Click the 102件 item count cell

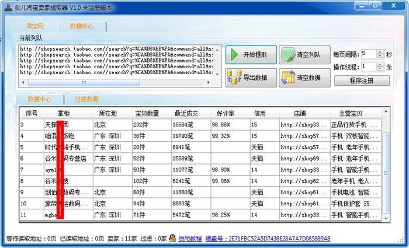pyautogui.click(x=151, y=181)
